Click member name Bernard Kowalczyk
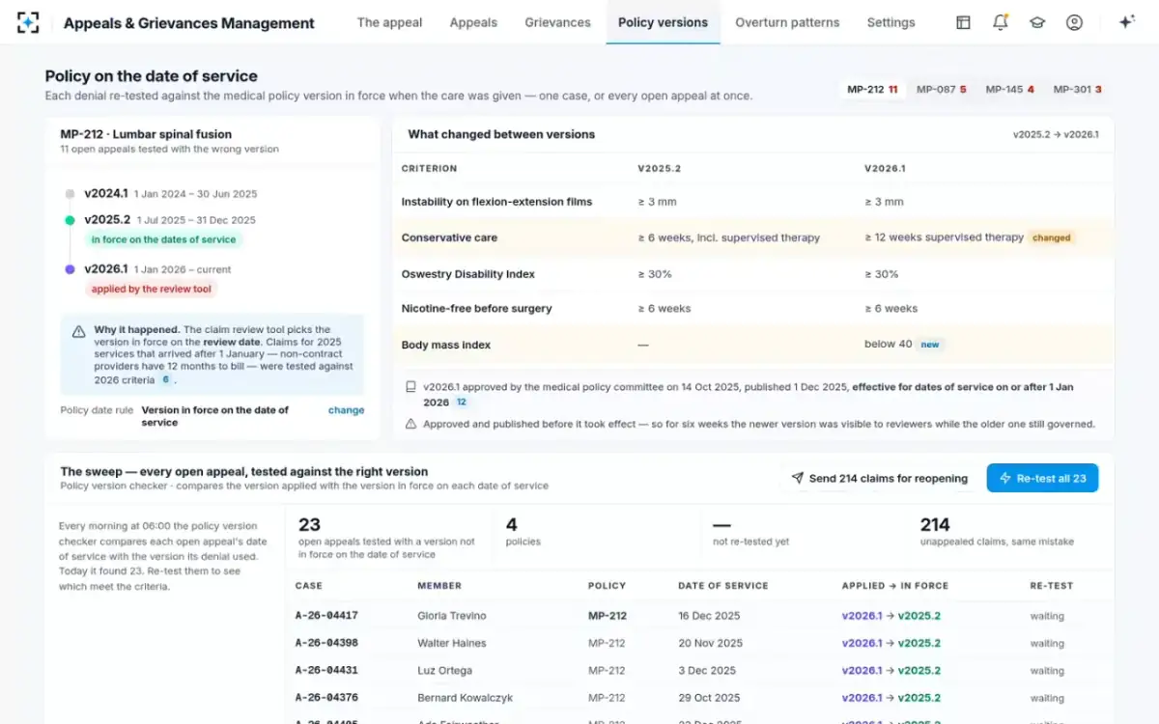This screenshot has height=724, width=1159. [467, 697]
